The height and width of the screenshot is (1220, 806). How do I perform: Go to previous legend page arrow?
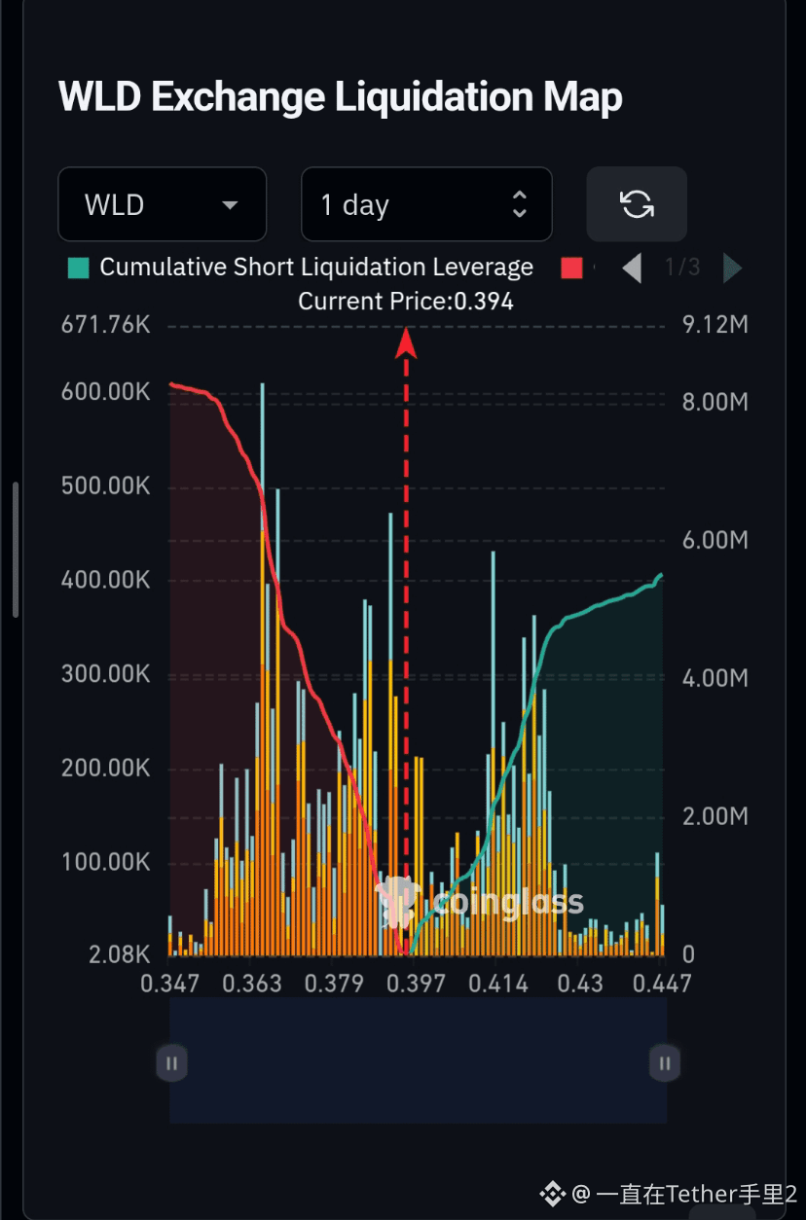click(x=632, y=268)
